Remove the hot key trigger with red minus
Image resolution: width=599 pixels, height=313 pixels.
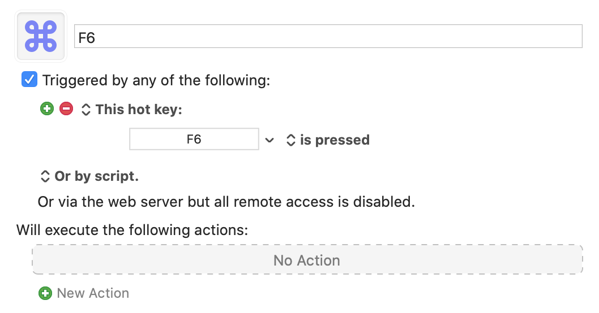click(x=66, y=108)
